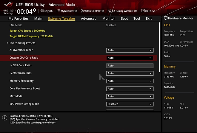The height and width of the screenshot is (133, 197).
Task: Go to the Advanced tab
Action: [x=89, y=19]
